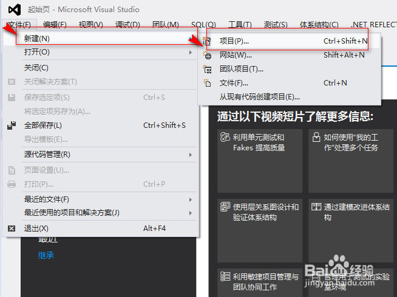Click the modeling icon on 通过建模改进体系结构 tile
397x297 pixels.
click(x=316, y=207)
